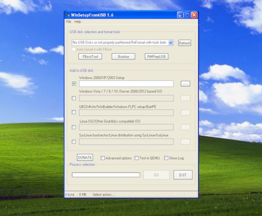Enable Linux ISO/Grub4dos compatible ISO checkbox
262x216 pixels.
tap(74, 127)
